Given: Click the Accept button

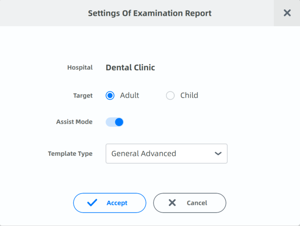Looking at the screenshot, I should [110, 203].
